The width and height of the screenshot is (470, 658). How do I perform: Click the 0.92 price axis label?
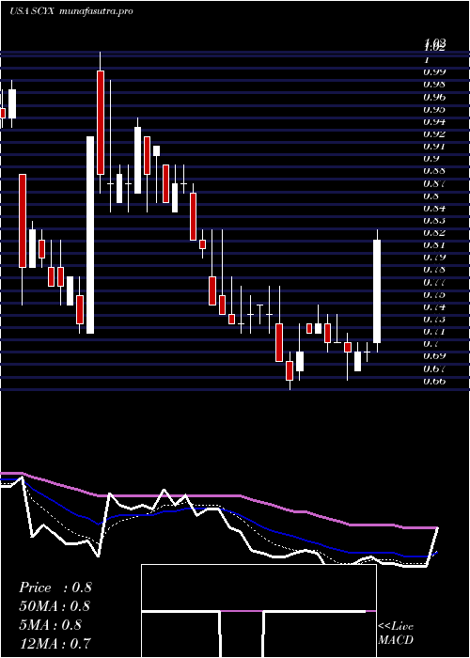(434, 133)
